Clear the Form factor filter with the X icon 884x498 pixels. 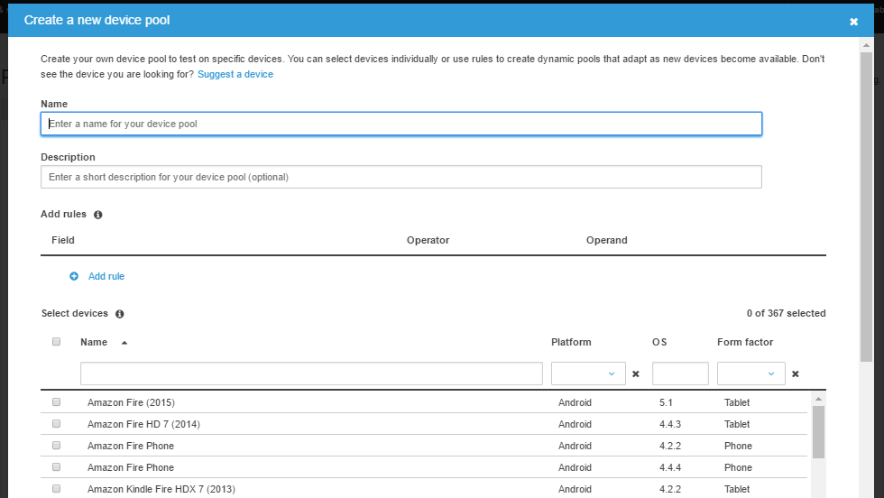point(795,373)
